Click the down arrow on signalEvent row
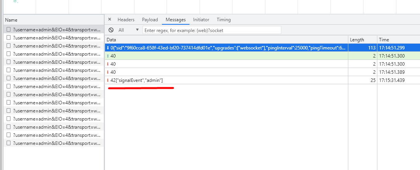420x170 pixels. [108, 80]
